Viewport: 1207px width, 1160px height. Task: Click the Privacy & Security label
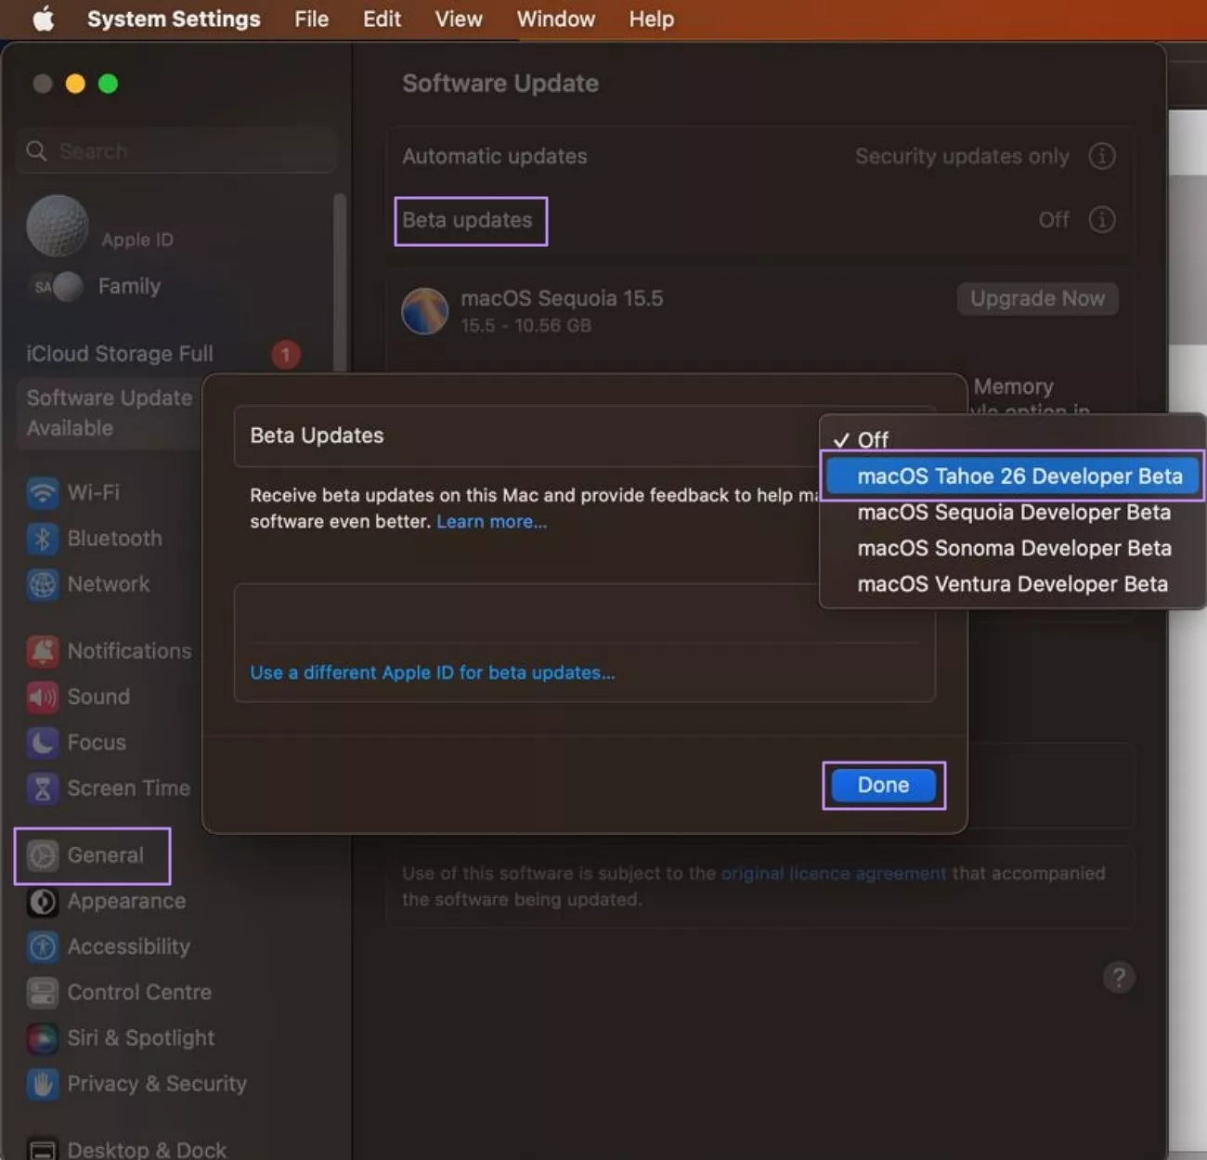(x=157, y=1084)
